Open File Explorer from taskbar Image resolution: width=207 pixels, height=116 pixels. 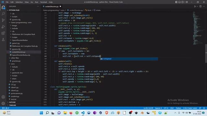coord(65,113)
